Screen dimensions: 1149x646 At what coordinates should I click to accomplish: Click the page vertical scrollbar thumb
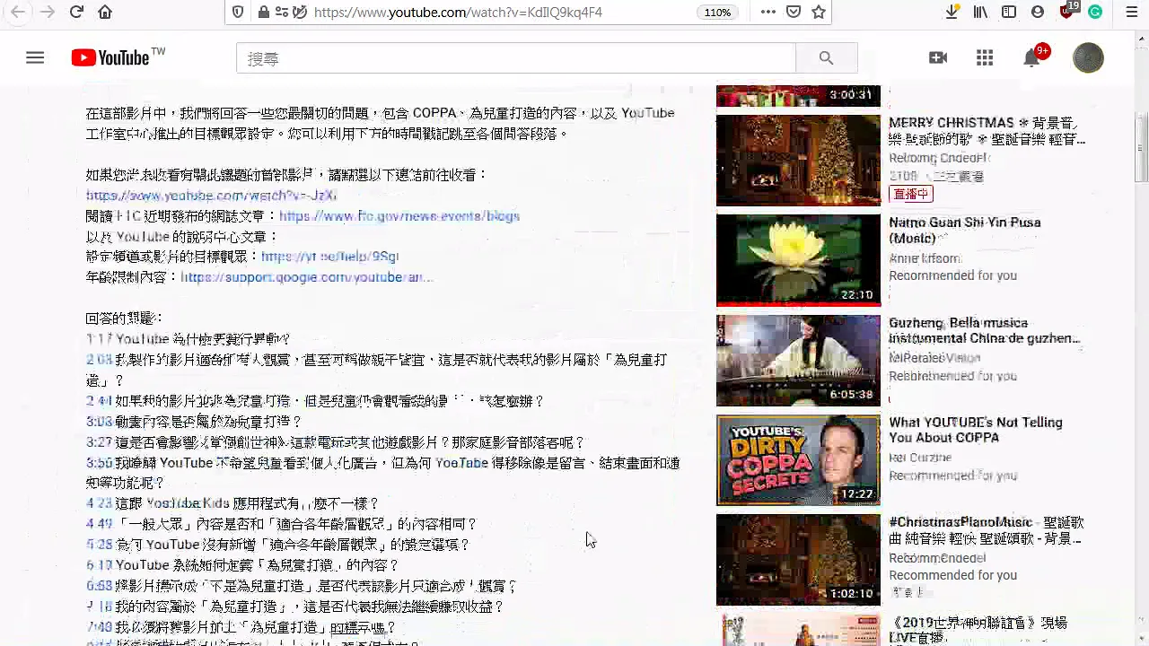click(1142, 148)
